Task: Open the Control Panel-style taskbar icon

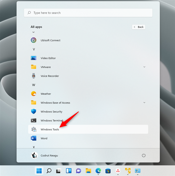Action: click(138, 171)
